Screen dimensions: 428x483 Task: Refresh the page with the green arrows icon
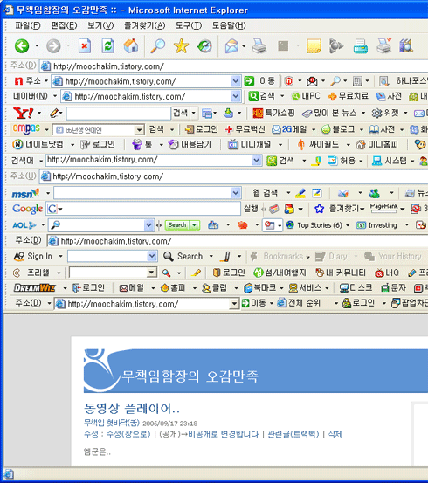107,46
